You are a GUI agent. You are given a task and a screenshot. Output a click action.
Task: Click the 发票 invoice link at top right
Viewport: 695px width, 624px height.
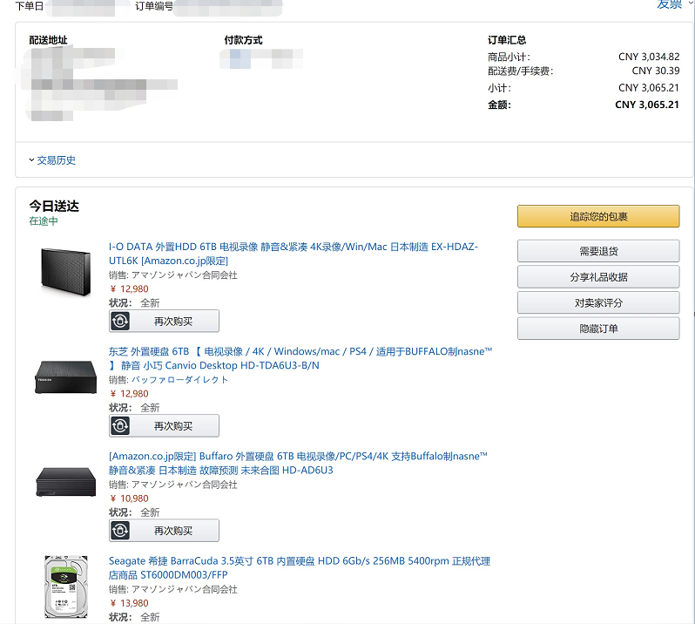click(669, 4)
